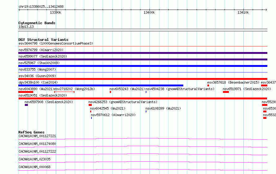Open the nsv6597908 (Sedlazeck2020) label
The width and height of the screenshot is (276, 174).
[49, 102]
